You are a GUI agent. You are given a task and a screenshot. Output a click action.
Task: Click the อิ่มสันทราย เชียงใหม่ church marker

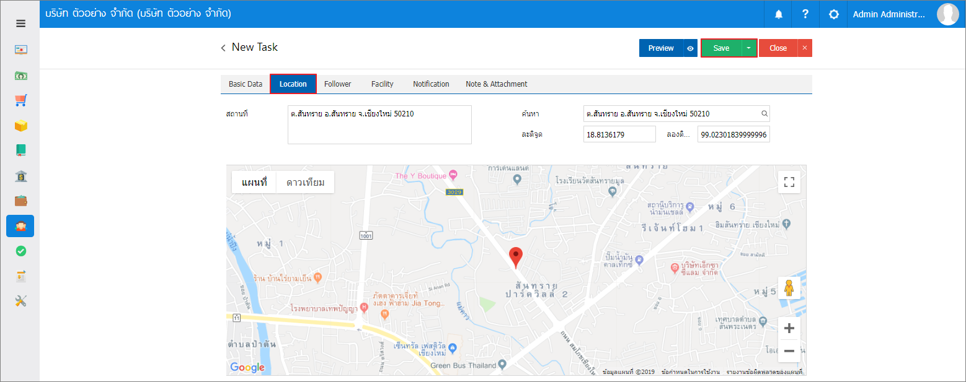tap(786, 223)
